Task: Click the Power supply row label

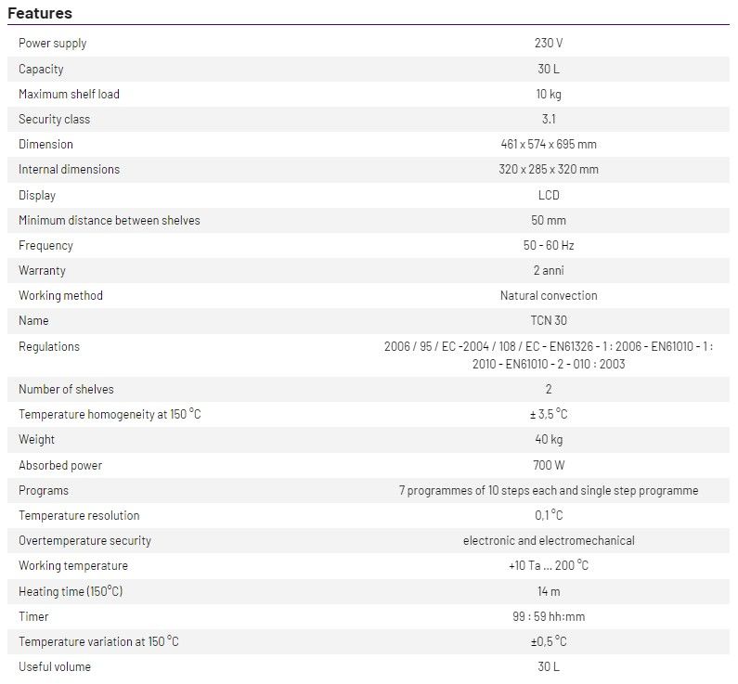Action: (53, 44)
